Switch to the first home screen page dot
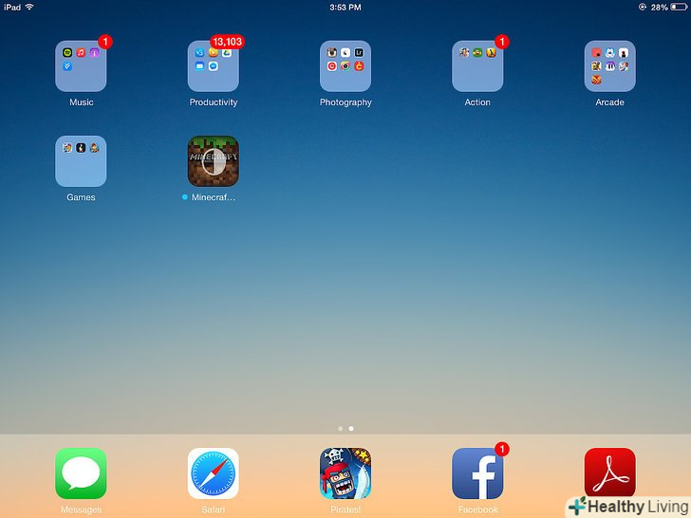 pos(340,428)
